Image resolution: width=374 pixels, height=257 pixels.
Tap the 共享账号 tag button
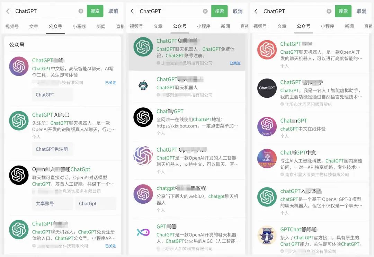(x=53, y=204)
